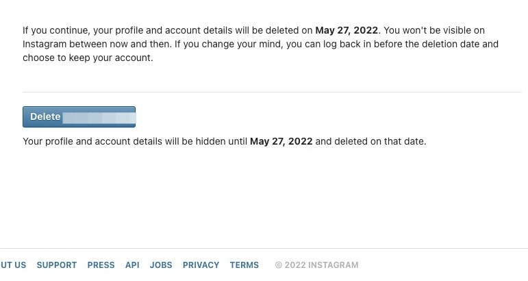This screenshot has height=281, width=528.
Task: Click "choose to keep your account" text
Action: click(x=88, y=58)
